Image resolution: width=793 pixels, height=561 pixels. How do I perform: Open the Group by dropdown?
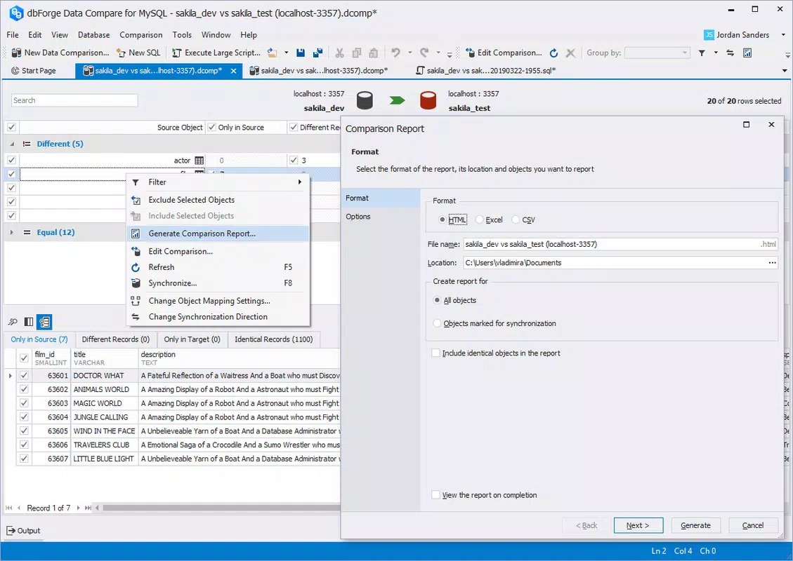coord(686,53)
